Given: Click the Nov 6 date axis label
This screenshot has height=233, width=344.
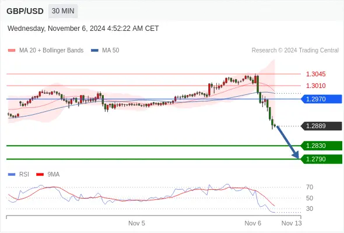Looking at the screenshot, I should 252,223.
